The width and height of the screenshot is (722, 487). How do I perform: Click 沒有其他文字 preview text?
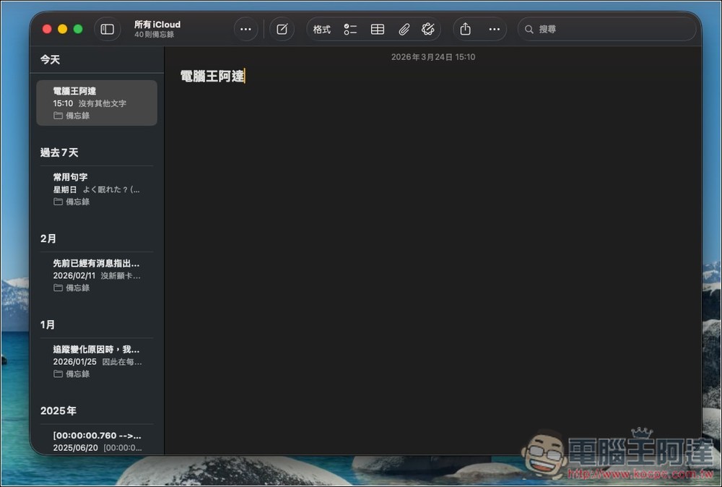tap(103, 103)
